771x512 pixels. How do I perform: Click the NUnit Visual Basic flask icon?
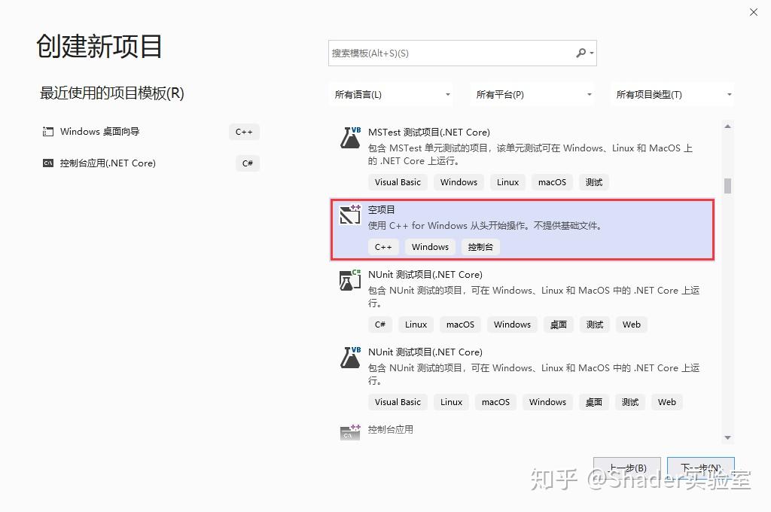349,357
